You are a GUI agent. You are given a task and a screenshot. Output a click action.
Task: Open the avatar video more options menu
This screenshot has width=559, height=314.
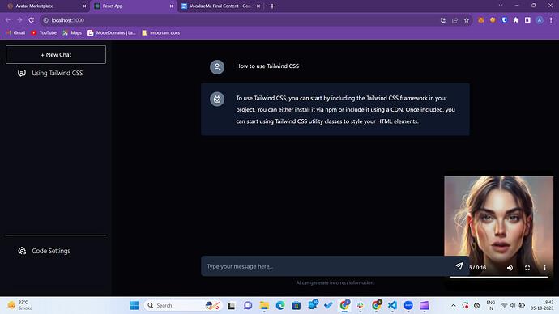click(544, 268)
